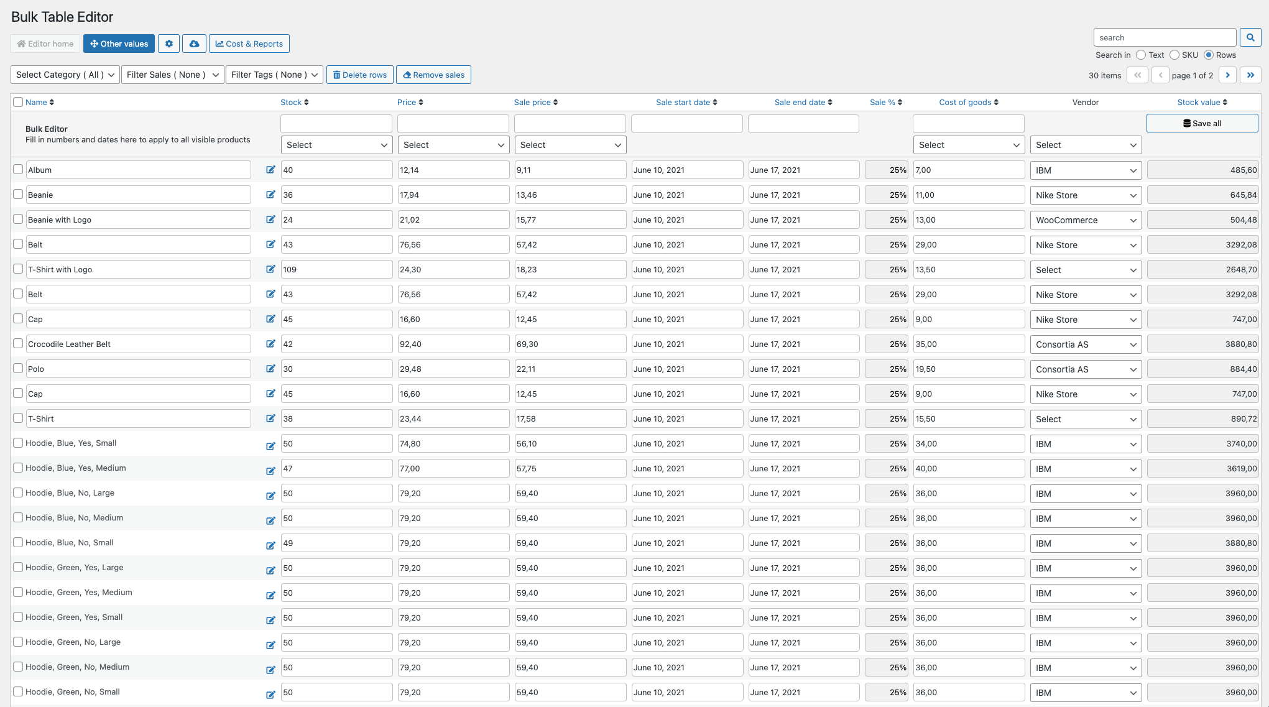Open the settings gear icon
This screenshot has width=1269, height=707.
click(x=168, y=44)
